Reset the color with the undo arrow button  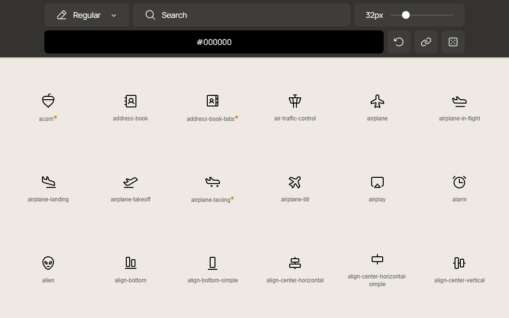(x=399, y=42)
